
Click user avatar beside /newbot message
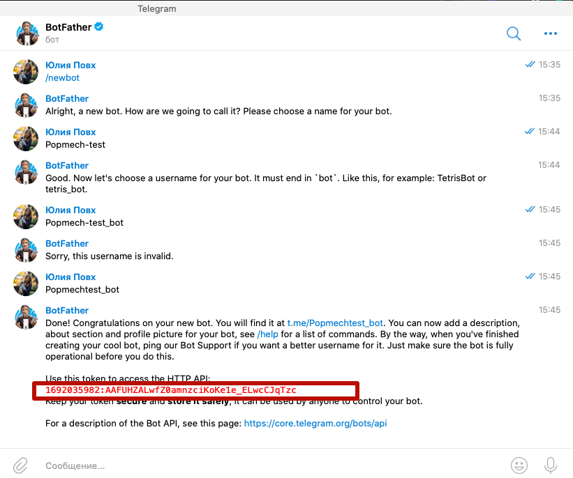point(26,72)
